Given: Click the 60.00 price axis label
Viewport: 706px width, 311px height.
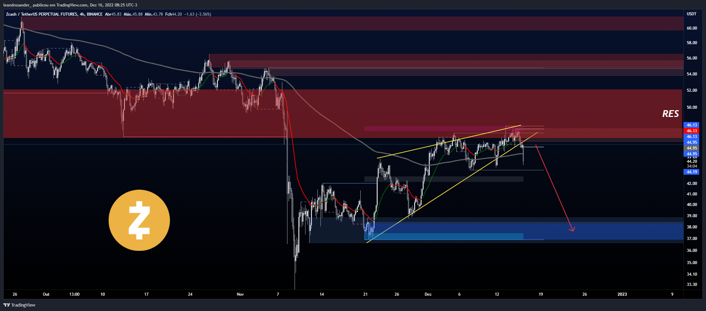Looking at the screenshot, I should (692, 28).
